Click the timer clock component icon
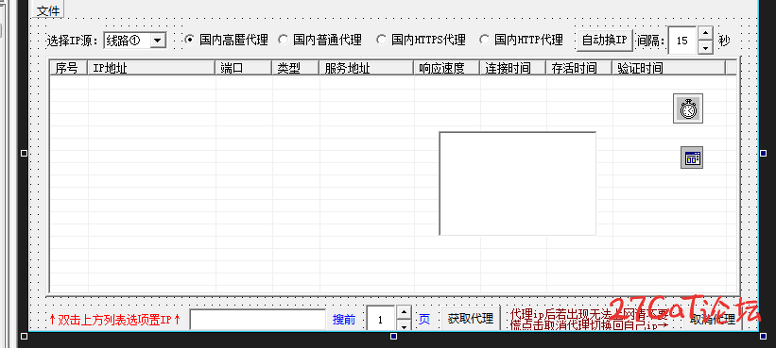The height and width of the screenshot is (348, 776). pyautogui.click(x=688, y=108)
